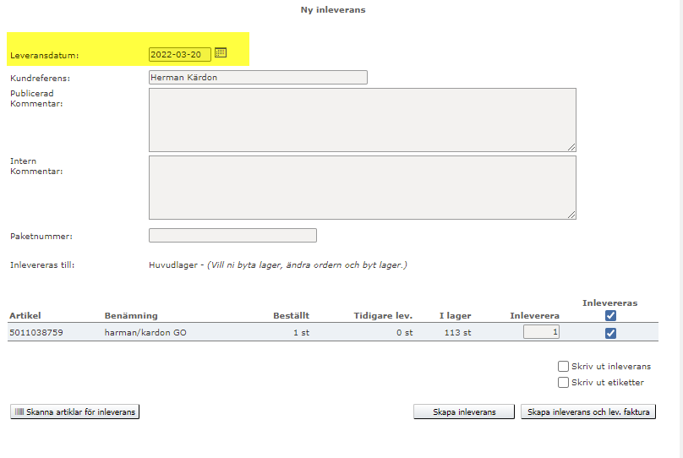Click the Leveransdatum date field

pos(179,54)
